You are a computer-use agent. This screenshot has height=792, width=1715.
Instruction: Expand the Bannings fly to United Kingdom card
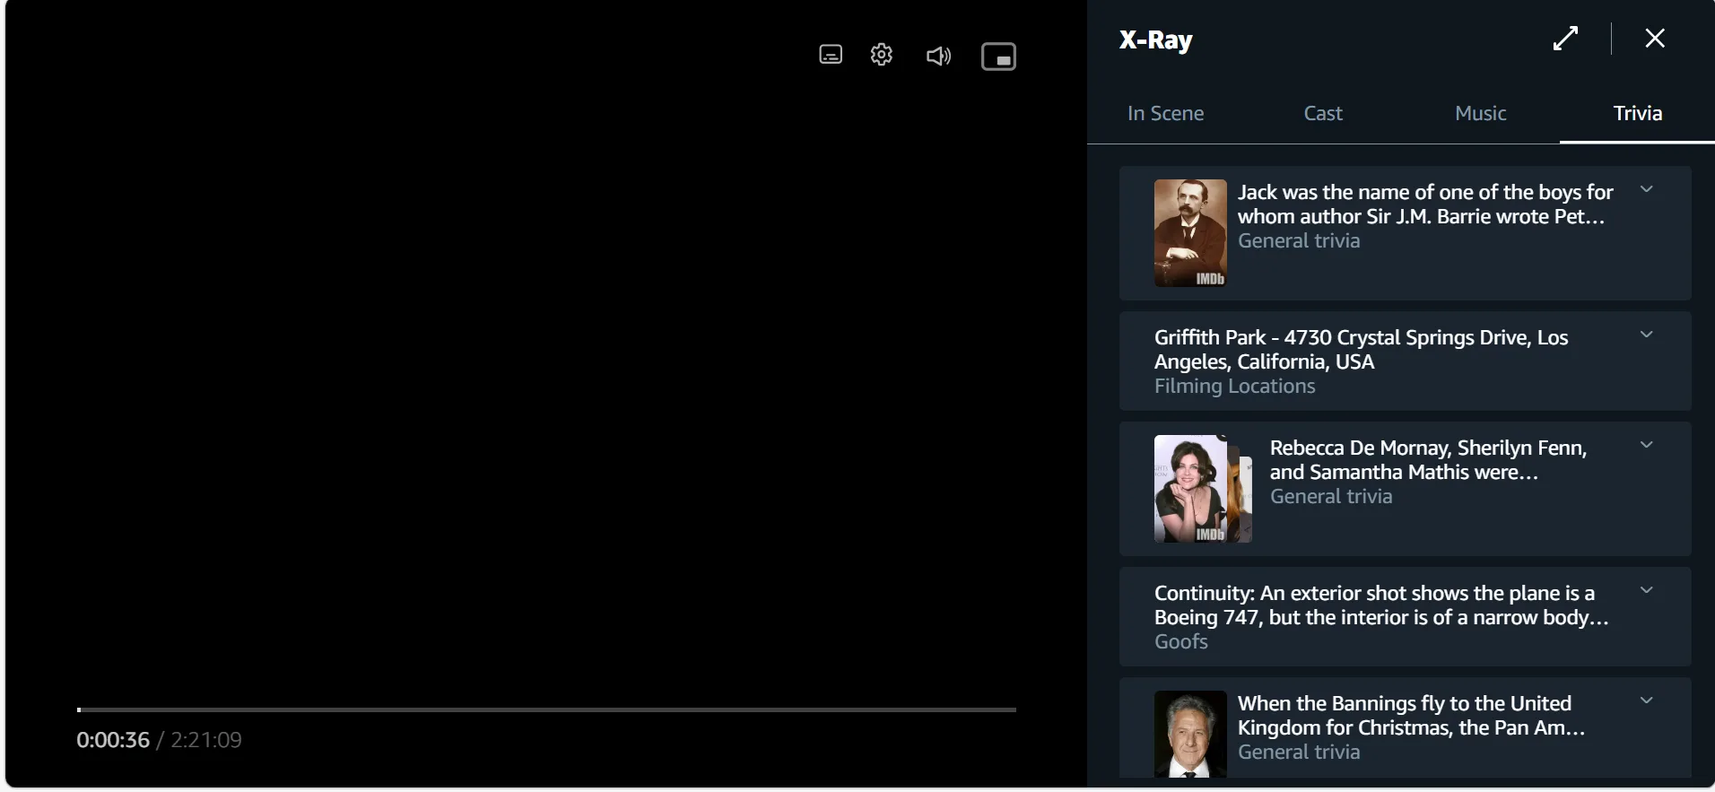point(1646,701)
